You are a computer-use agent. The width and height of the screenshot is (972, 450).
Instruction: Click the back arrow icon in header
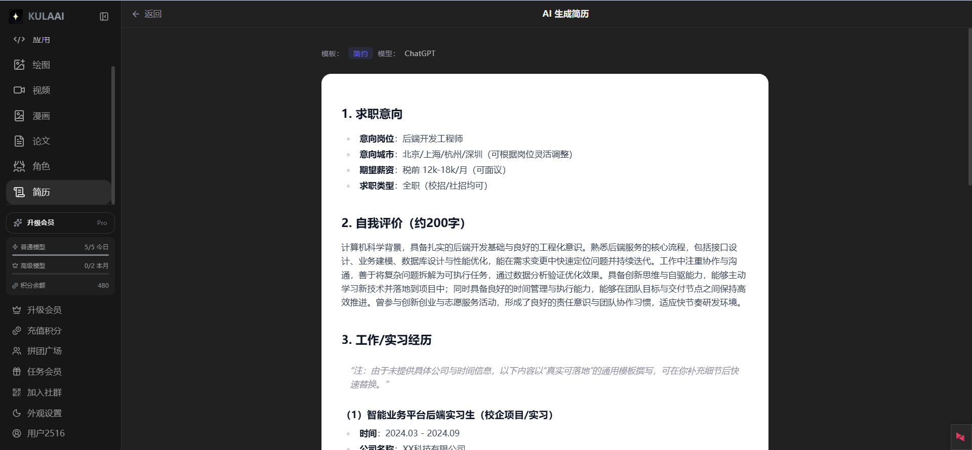(x=136, y=14)
